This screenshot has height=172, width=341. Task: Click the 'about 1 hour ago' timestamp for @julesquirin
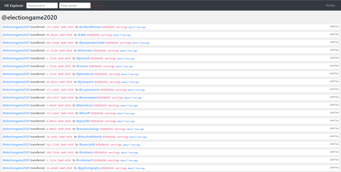pyautogui.click(x=130, y=82)
